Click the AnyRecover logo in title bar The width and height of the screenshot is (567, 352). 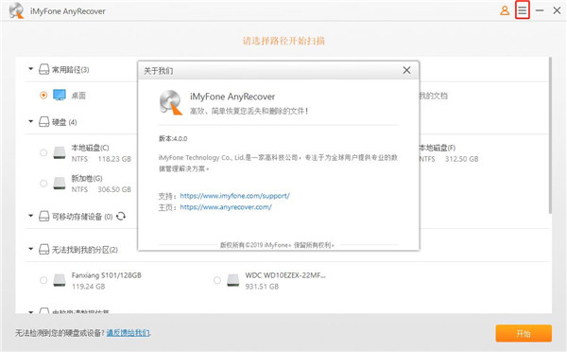16,10
